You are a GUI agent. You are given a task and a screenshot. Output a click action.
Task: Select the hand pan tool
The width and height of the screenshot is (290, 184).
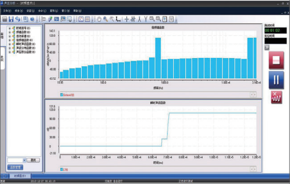point(99,19)
